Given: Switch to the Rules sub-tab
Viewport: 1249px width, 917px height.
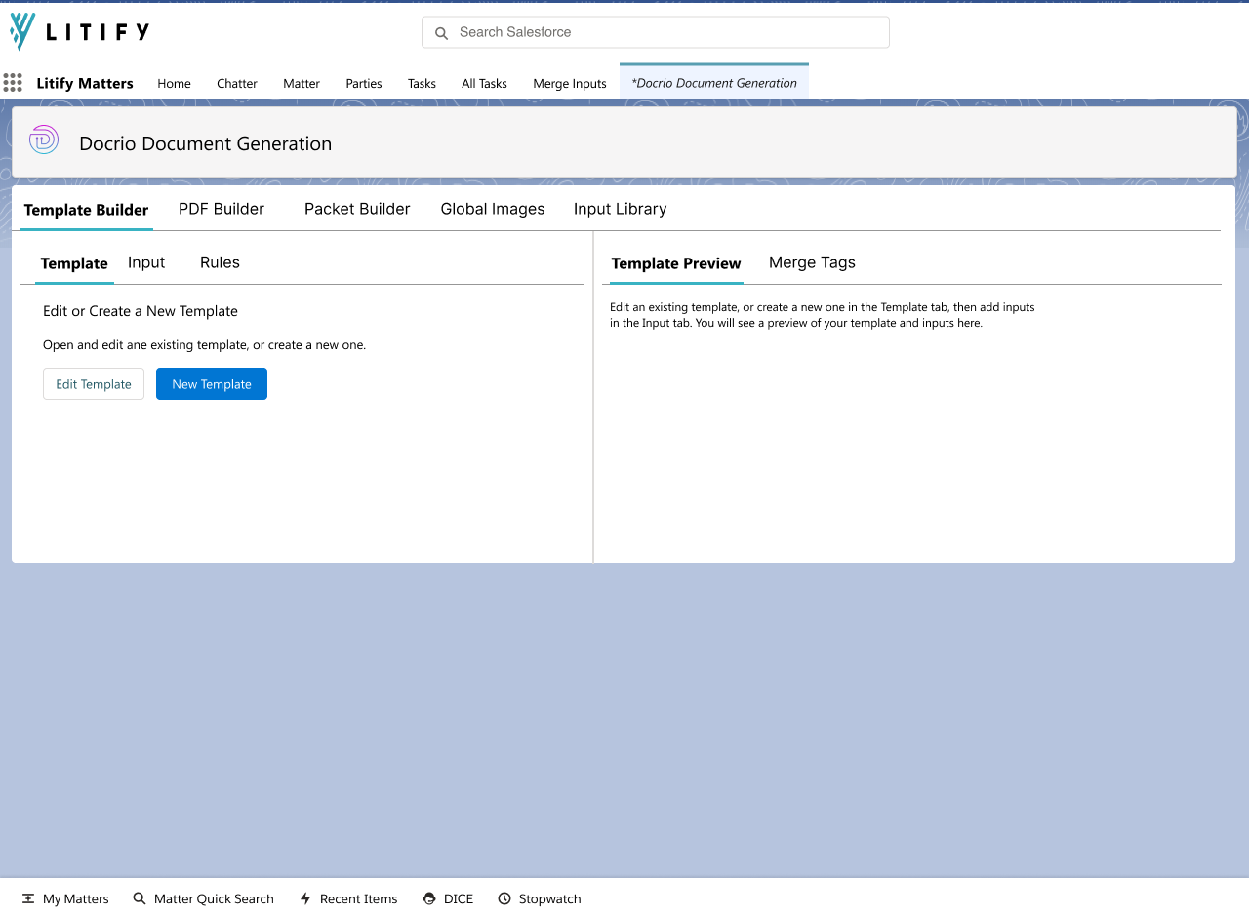Looking at the screenshot, I should 220,262.
